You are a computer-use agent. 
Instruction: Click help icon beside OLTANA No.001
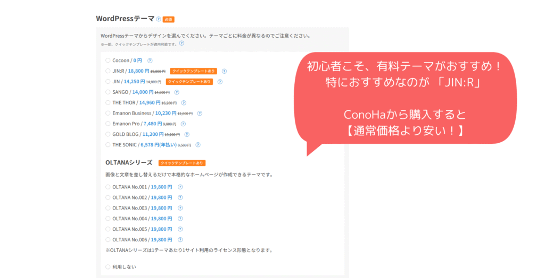coord(180,187)
